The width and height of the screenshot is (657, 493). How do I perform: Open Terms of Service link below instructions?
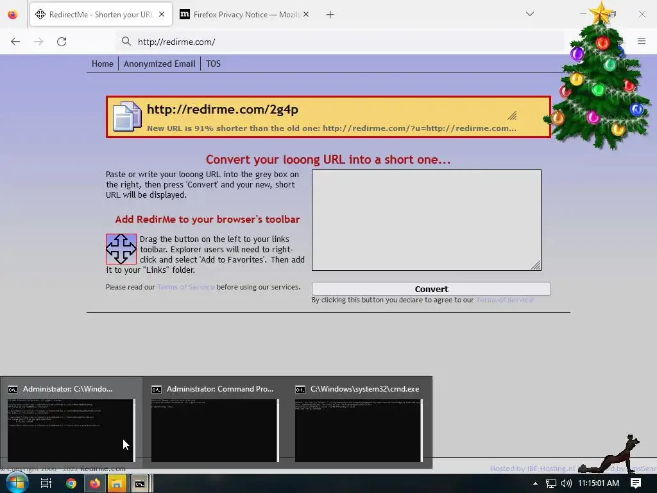click(x=186, y=287)
